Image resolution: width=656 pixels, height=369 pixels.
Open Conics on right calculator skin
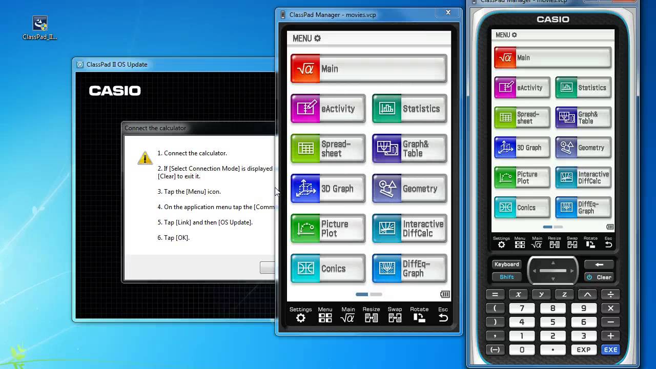522,208
